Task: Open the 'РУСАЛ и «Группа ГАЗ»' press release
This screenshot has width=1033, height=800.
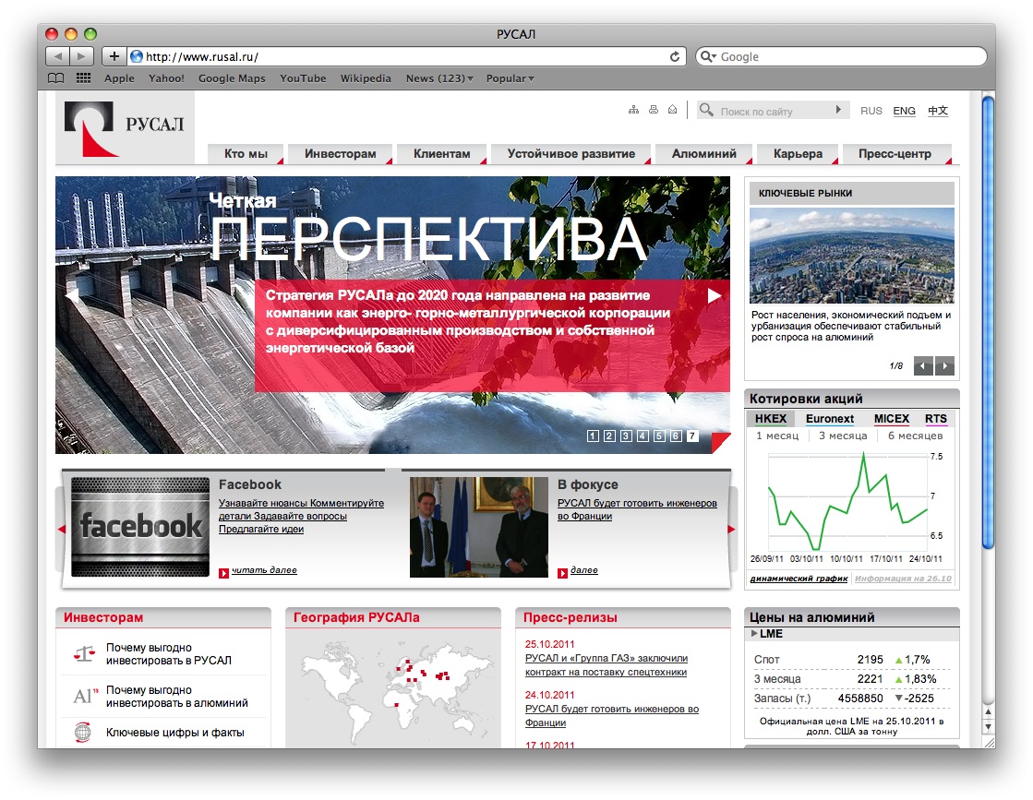Action: (x=607, y=665)
